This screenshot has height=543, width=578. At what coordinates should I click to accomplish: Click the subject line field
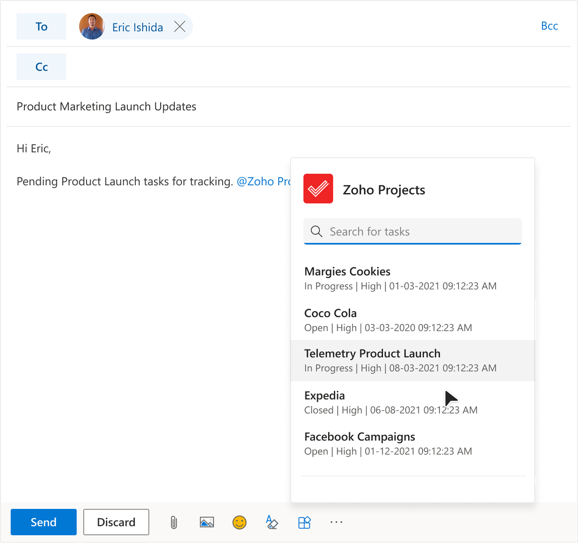(280, 107)
